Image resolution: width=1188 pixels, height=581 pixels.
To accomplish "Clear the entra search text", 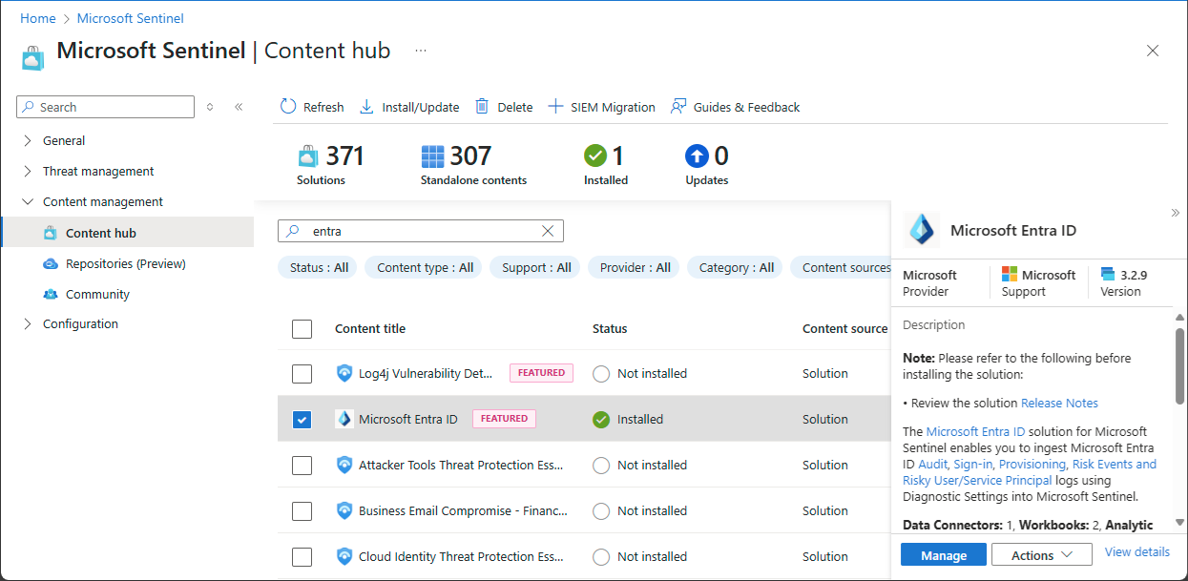I will coord(548,231).
